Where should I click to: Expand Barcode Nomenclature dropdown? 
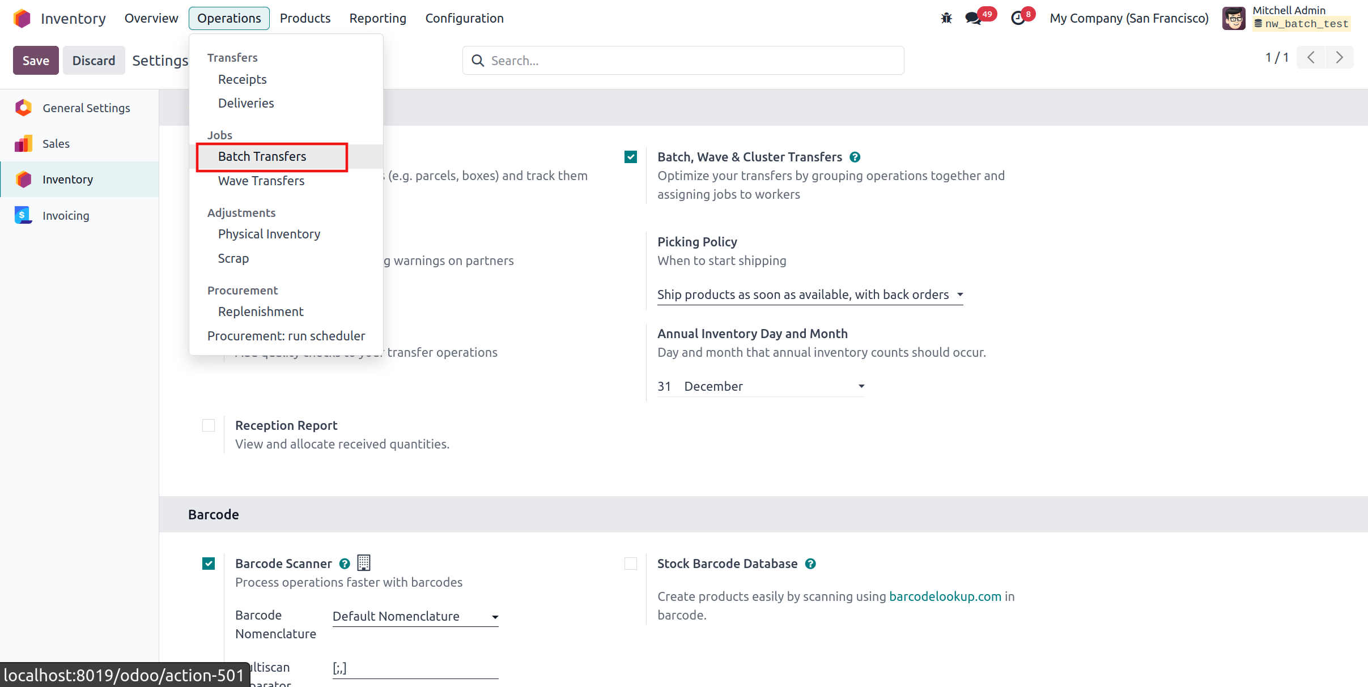click(415, 616)
